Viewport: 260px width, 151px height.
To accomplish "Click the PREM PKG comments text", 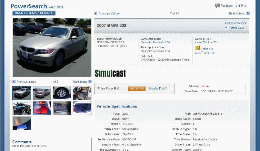I will click(x=30, y=146).
